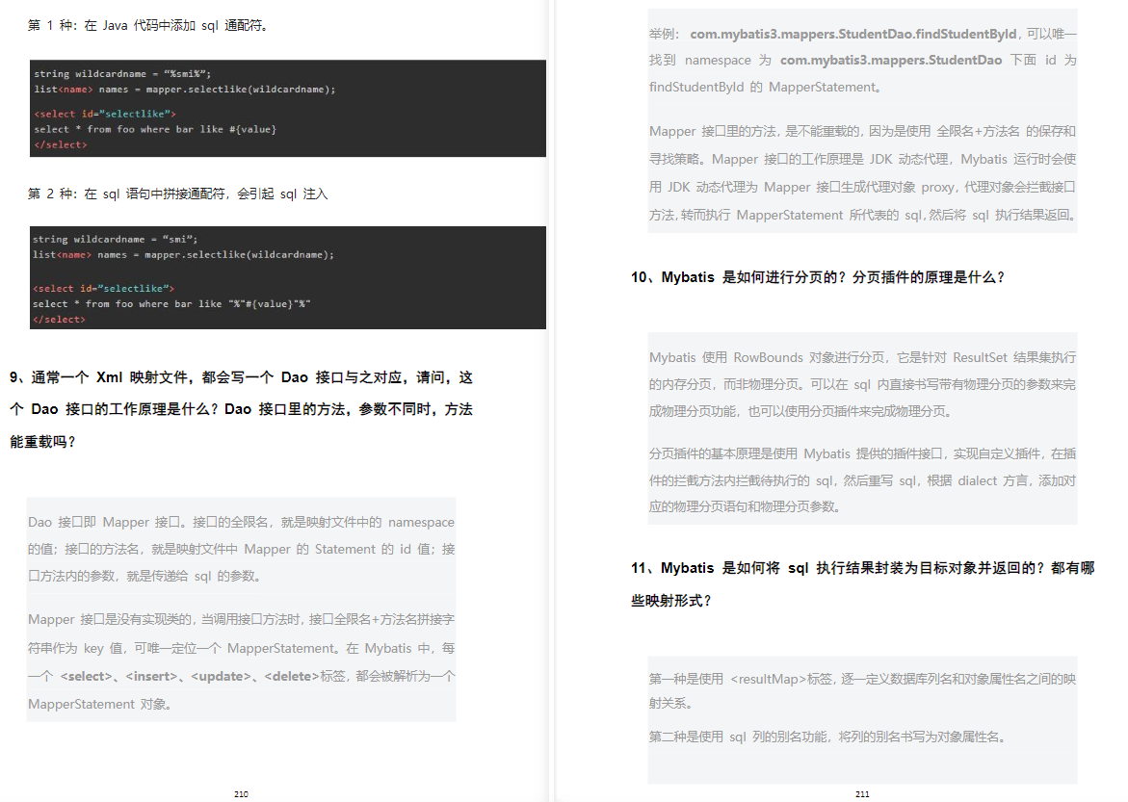Click the paragraph starting 'Dao 接口即 Mapper 接口'

(241, 549)
